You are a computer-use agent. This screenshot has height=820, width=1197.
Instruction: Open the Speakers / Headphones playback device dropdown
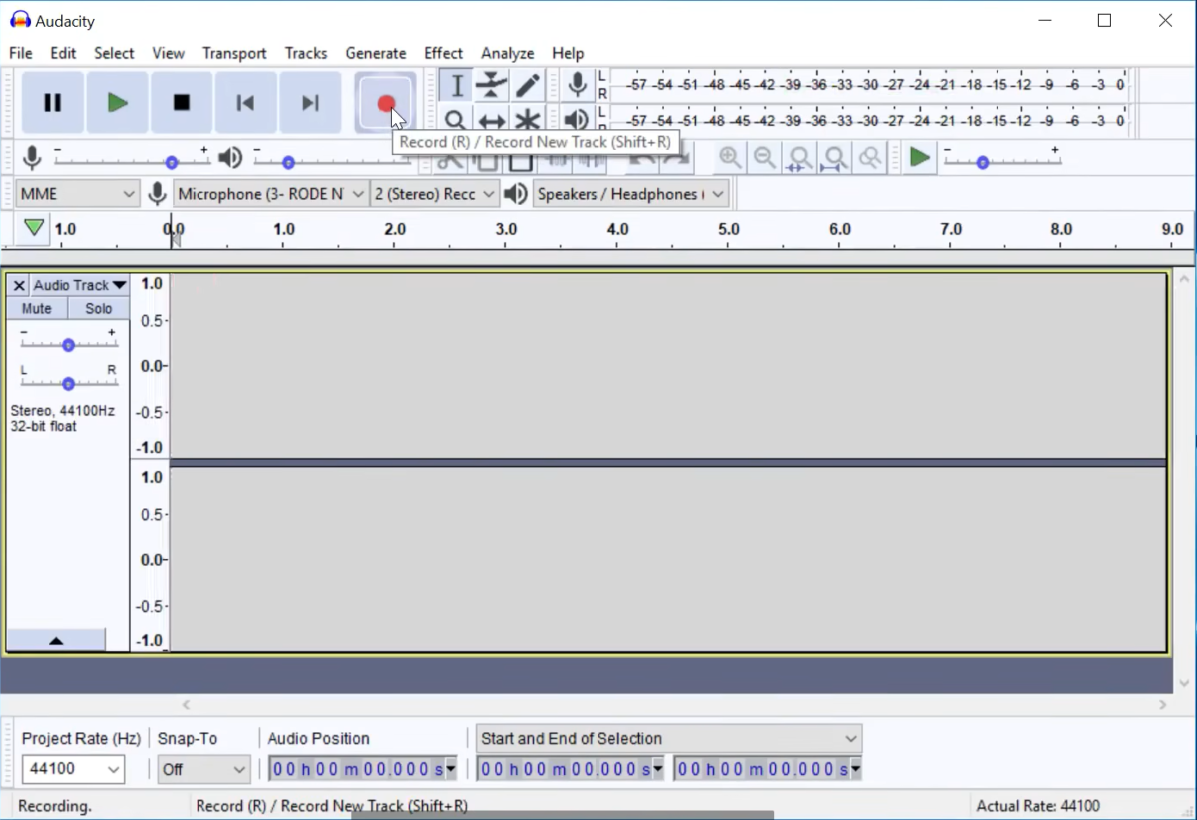coord(630,194)
